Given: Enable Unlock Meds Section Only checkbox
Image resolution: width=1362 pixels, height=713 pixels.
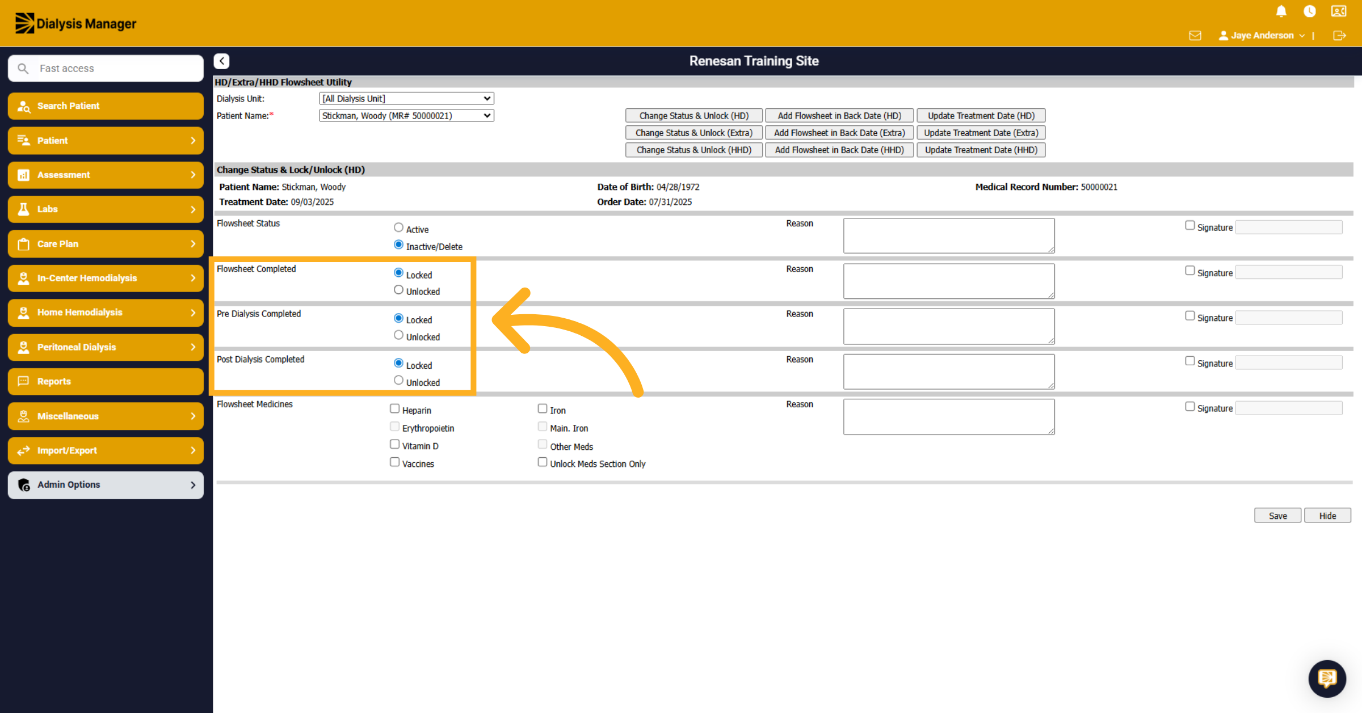Looking at the screenshot, I should (x=543, y=462).
